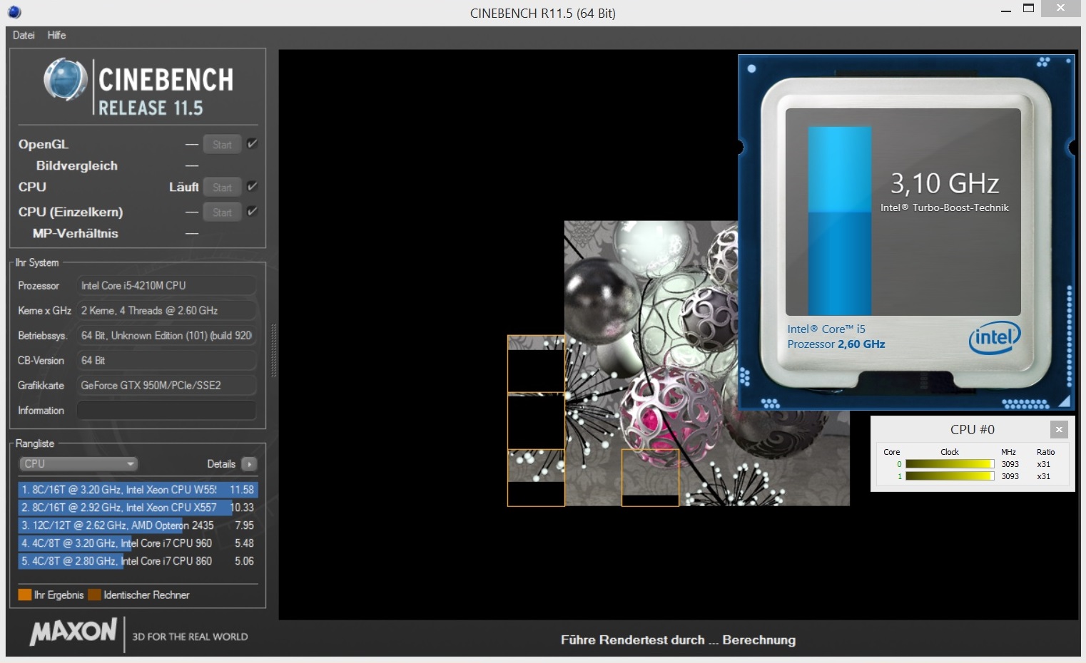The width and height of the screenshot is (1086, 663).
Task: Open the CPU ranking type dropdown
Action: point(78,464)
